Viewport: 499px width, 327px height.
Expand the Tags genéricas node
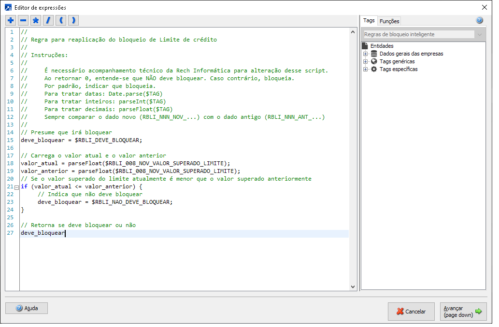click(366, 61)
